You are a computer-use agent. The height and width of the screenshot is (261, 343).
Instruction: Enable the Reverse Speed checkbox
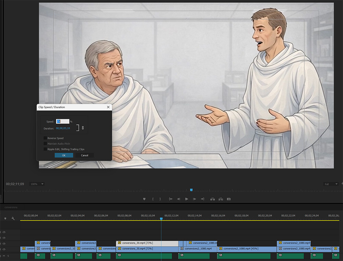tap(45, 138)
